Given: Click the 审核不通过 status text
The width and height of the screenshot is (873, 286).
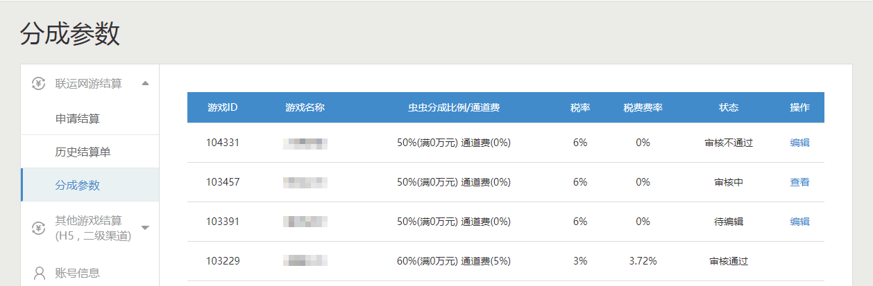Looking at the screenshot, I should pos(729,143).
